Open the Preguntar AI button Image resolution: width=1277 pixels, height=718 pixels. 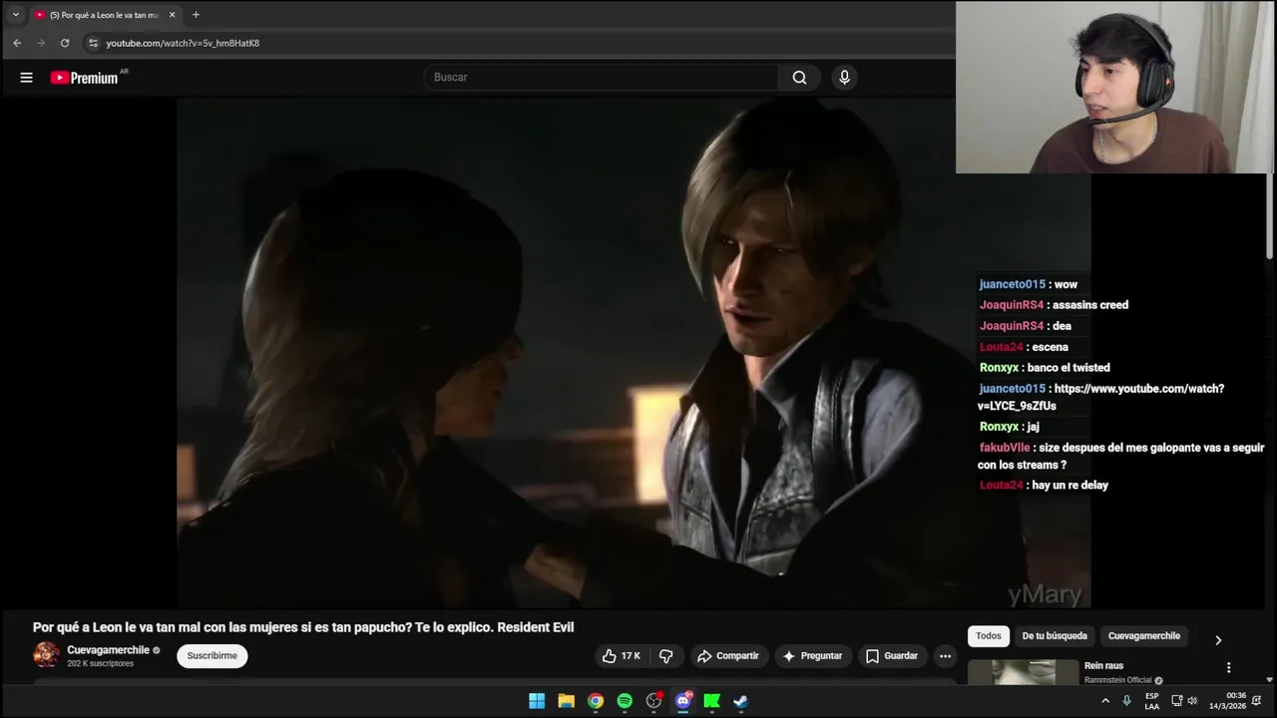coord(813,655)
